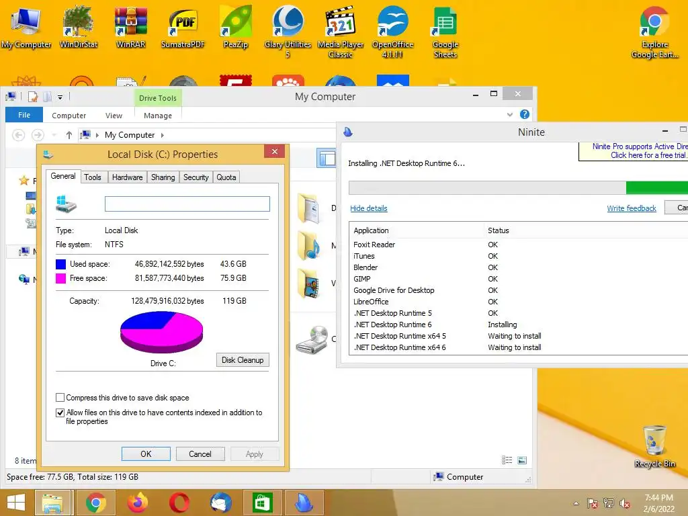Click the Application column header in Ninite

click(417, 230)
